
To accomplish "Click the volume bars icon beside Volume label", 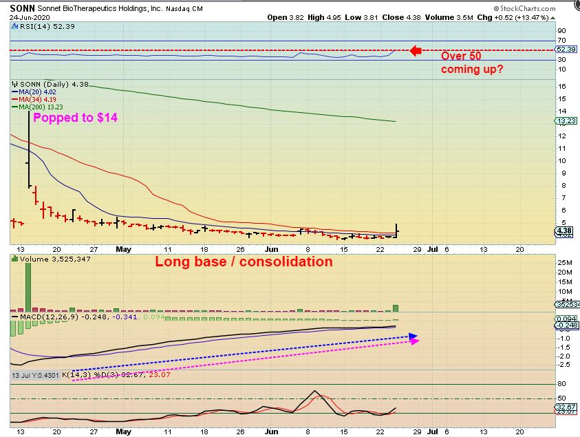I will tap(15, 259).
